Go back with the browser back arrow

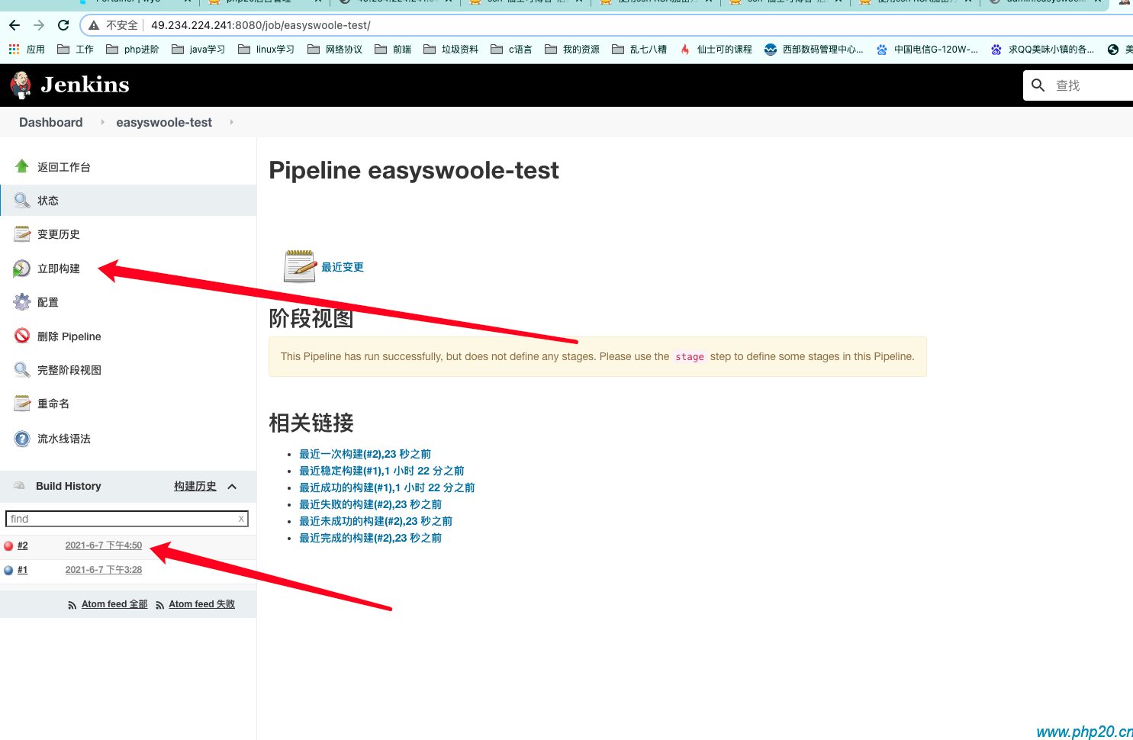pyautogui.click(x=14, y=25)
